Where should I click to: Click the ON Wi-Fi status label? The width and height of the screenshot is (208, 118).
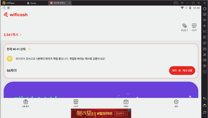[29, 49]
